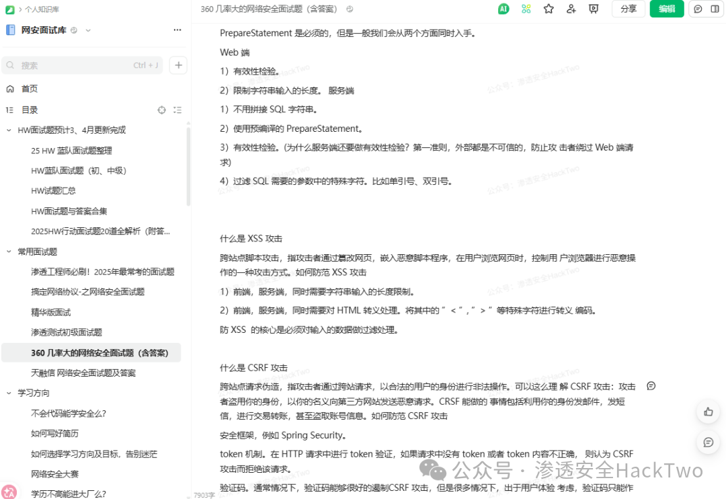This screenshot has height=499, width=726.
Task: Open the knowledge base logo icon
Action: (x=9, y=9)
